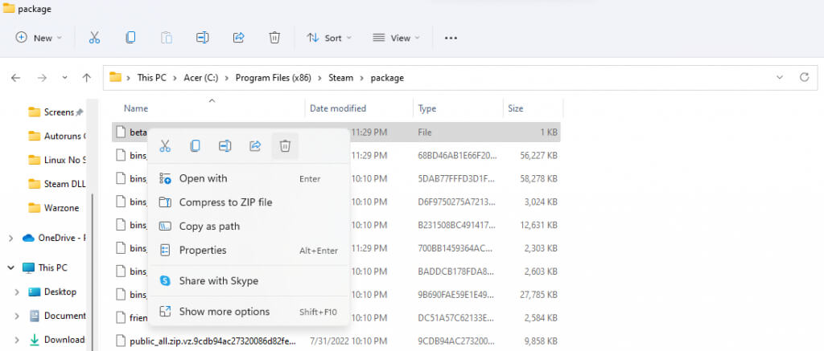Delete via context menu trash icon

pos(285,146)
